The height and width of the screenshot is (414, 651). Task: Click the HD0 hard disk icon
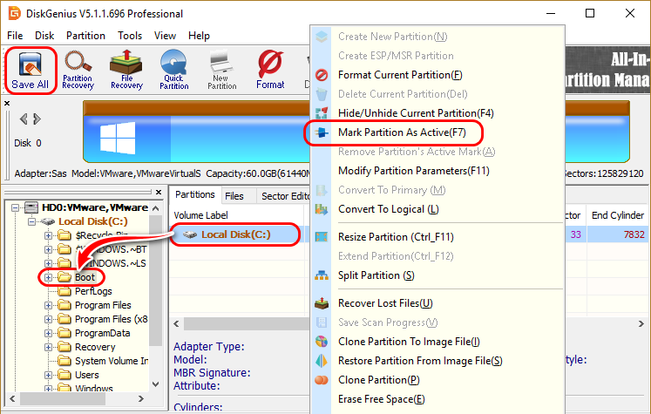click(x=31, y=207)
